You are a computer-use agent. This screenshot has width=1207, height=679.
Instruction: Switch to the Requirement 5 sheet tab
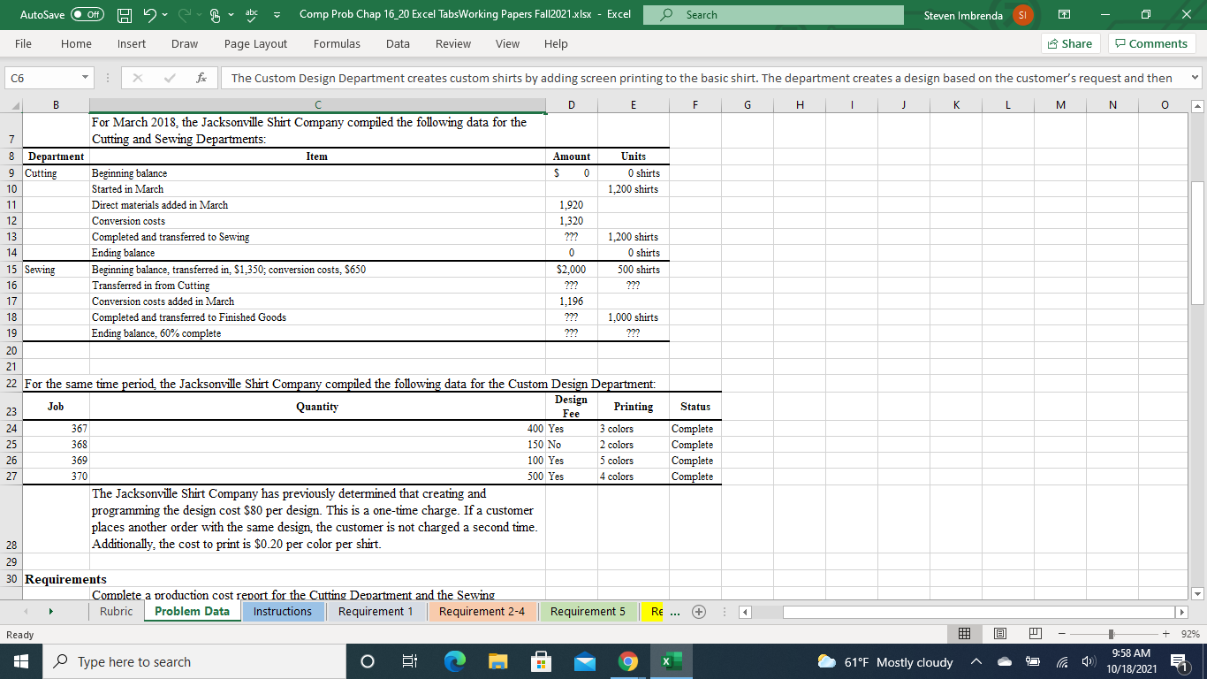(588, 611)
